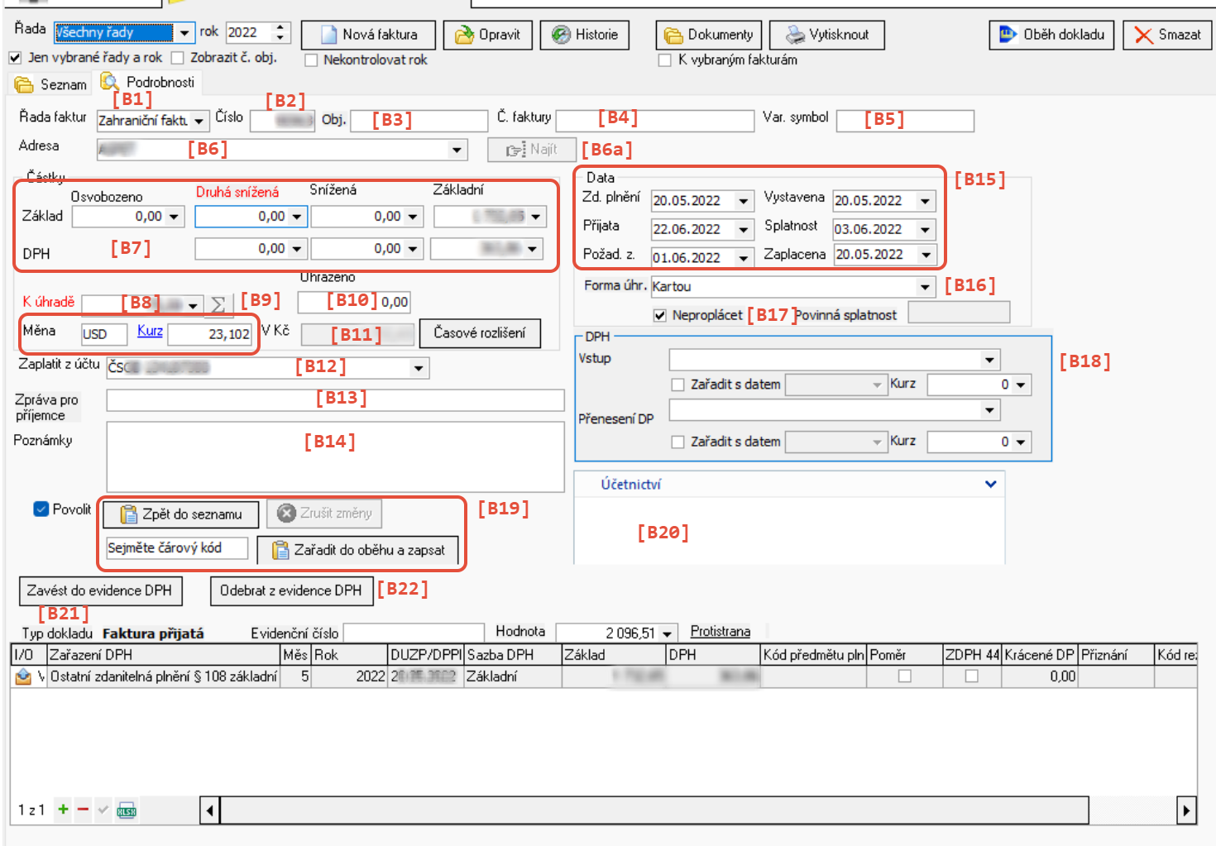Click the Opravit button
The image size is (1216, 846).
coord(488,35)
